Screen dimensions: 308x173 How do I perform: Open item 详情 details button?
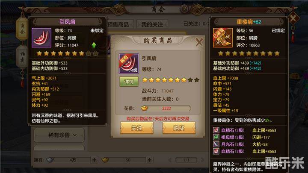[x=129, y=82]
